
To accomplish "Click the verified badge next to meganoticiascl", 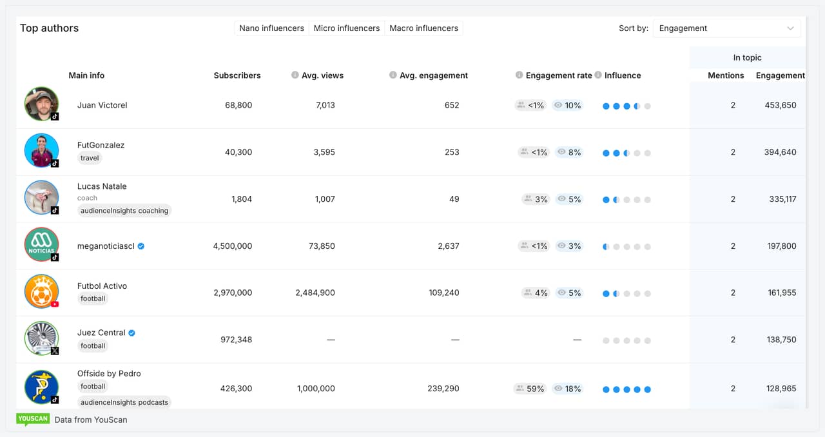I will pyautogui.click(x=141, y=246).
